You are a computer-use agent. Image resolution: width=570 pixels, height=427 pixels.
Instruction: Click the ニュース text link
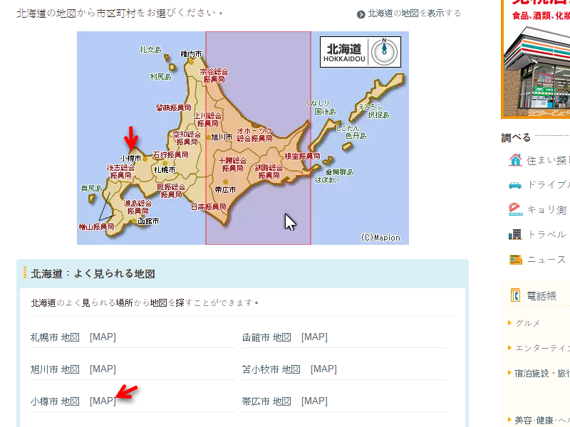pos(546,260)
